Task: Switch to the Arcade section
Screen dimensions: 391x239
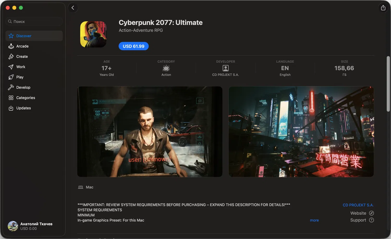Action: (x=34, y=46)
